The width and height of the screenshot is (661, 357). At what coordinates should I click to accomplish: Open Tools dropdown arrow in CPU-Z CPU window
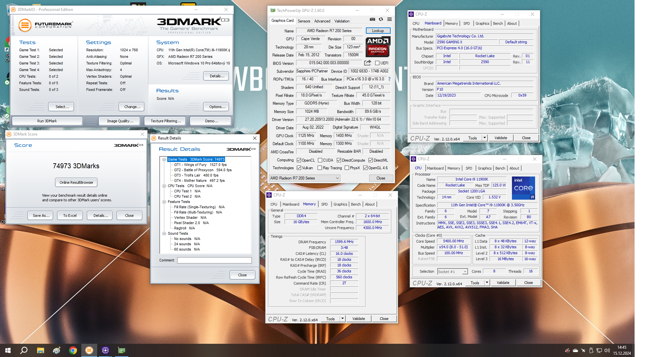(487, 283)
